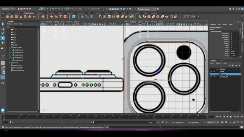This screenshot has width=244, height=137.
Task: Choose the Paint Selection brush tool
Action: click(3, 33)
